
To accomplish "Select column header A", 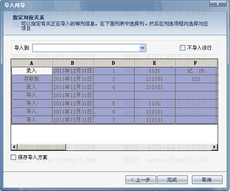I will tap(32, 63).
